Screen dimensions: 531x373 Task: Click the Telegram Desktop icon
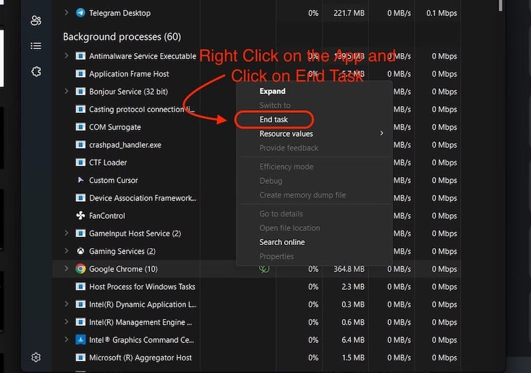tap(80, 13)
